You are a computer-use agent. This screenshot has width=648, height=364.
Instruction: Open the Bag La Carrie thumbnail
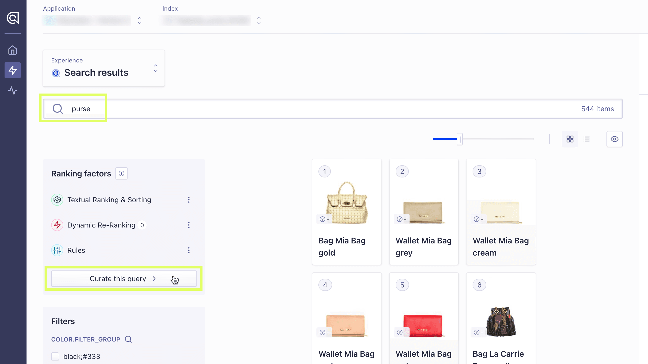tap(501, 322)
